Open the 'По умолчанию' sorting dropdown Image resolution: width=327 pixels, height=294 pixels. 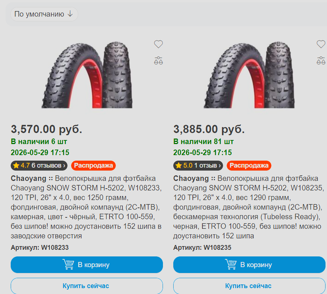click(x=44, y=14)
